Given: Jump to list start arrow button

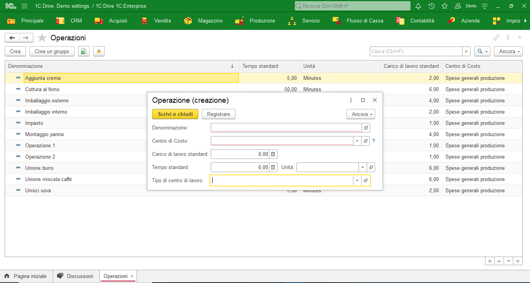Looking at the screenshot, I should coord(490,261).
